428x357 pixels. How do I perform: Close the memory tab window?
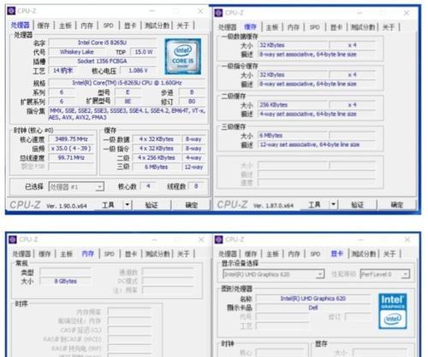(201, 240)
